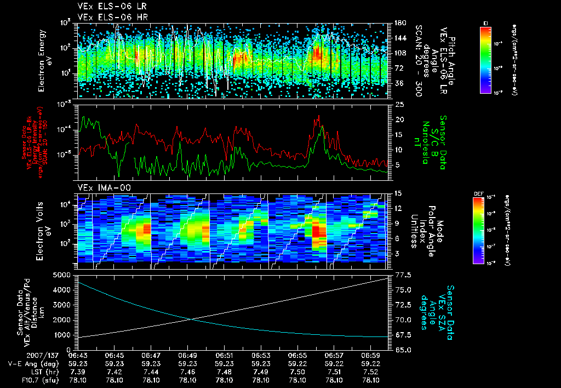Click the 06:55 time tick label
This screenshot has width=561, height=388.
(x=297, y=356)
